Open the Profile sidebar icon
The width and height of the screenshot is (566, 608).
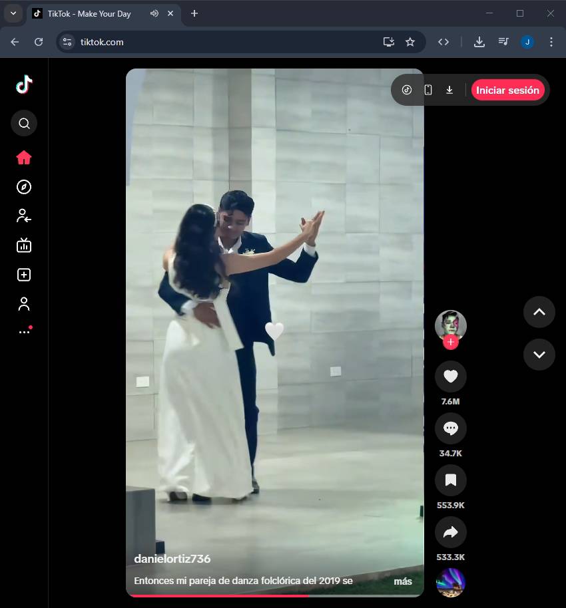(x=24, y=304)
